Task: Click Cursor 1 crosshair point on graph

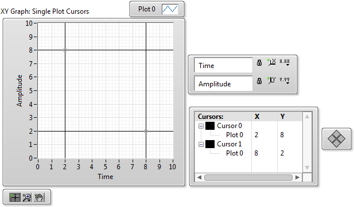Action: 146,131
